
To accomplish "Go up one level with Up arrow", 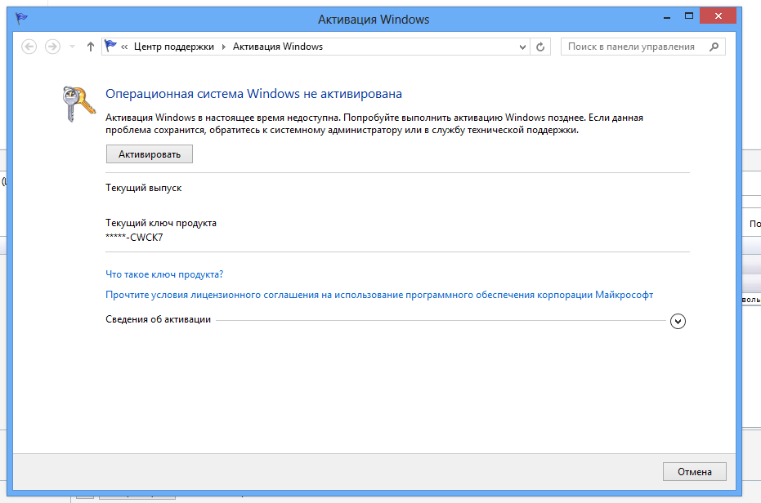I will point(91,47).
